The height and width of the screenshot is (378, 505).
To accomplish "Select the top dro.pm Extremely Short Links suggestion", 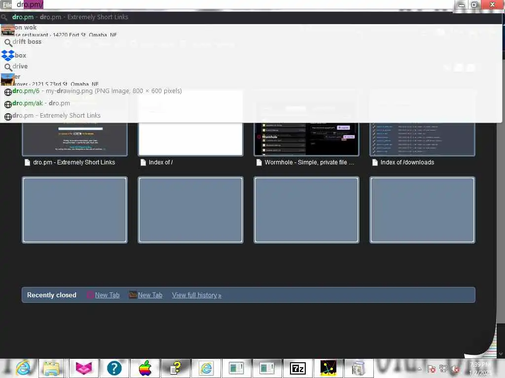I will click(251, 17).
